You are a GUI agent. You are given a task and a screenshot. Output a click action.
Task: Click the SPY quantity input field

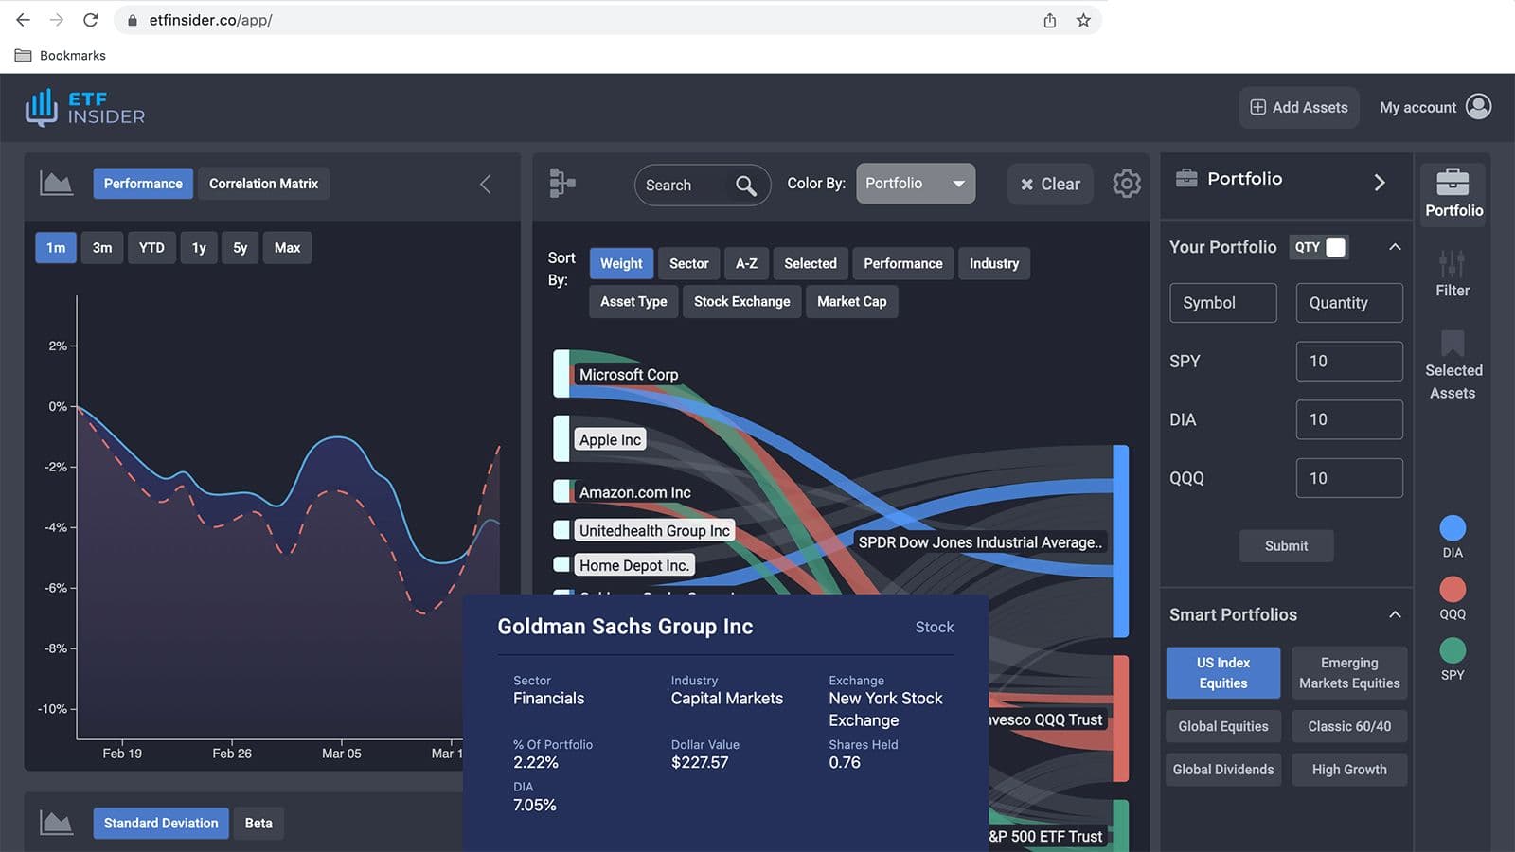[1348, 362]
